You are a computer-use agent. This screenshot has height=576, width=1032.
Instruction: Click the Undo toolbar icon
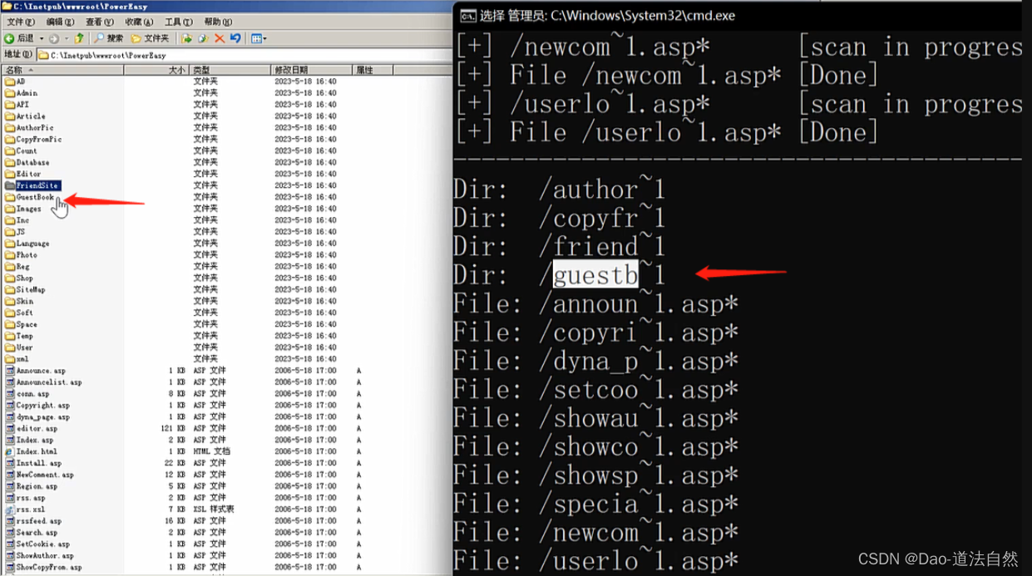coord(237,38)
